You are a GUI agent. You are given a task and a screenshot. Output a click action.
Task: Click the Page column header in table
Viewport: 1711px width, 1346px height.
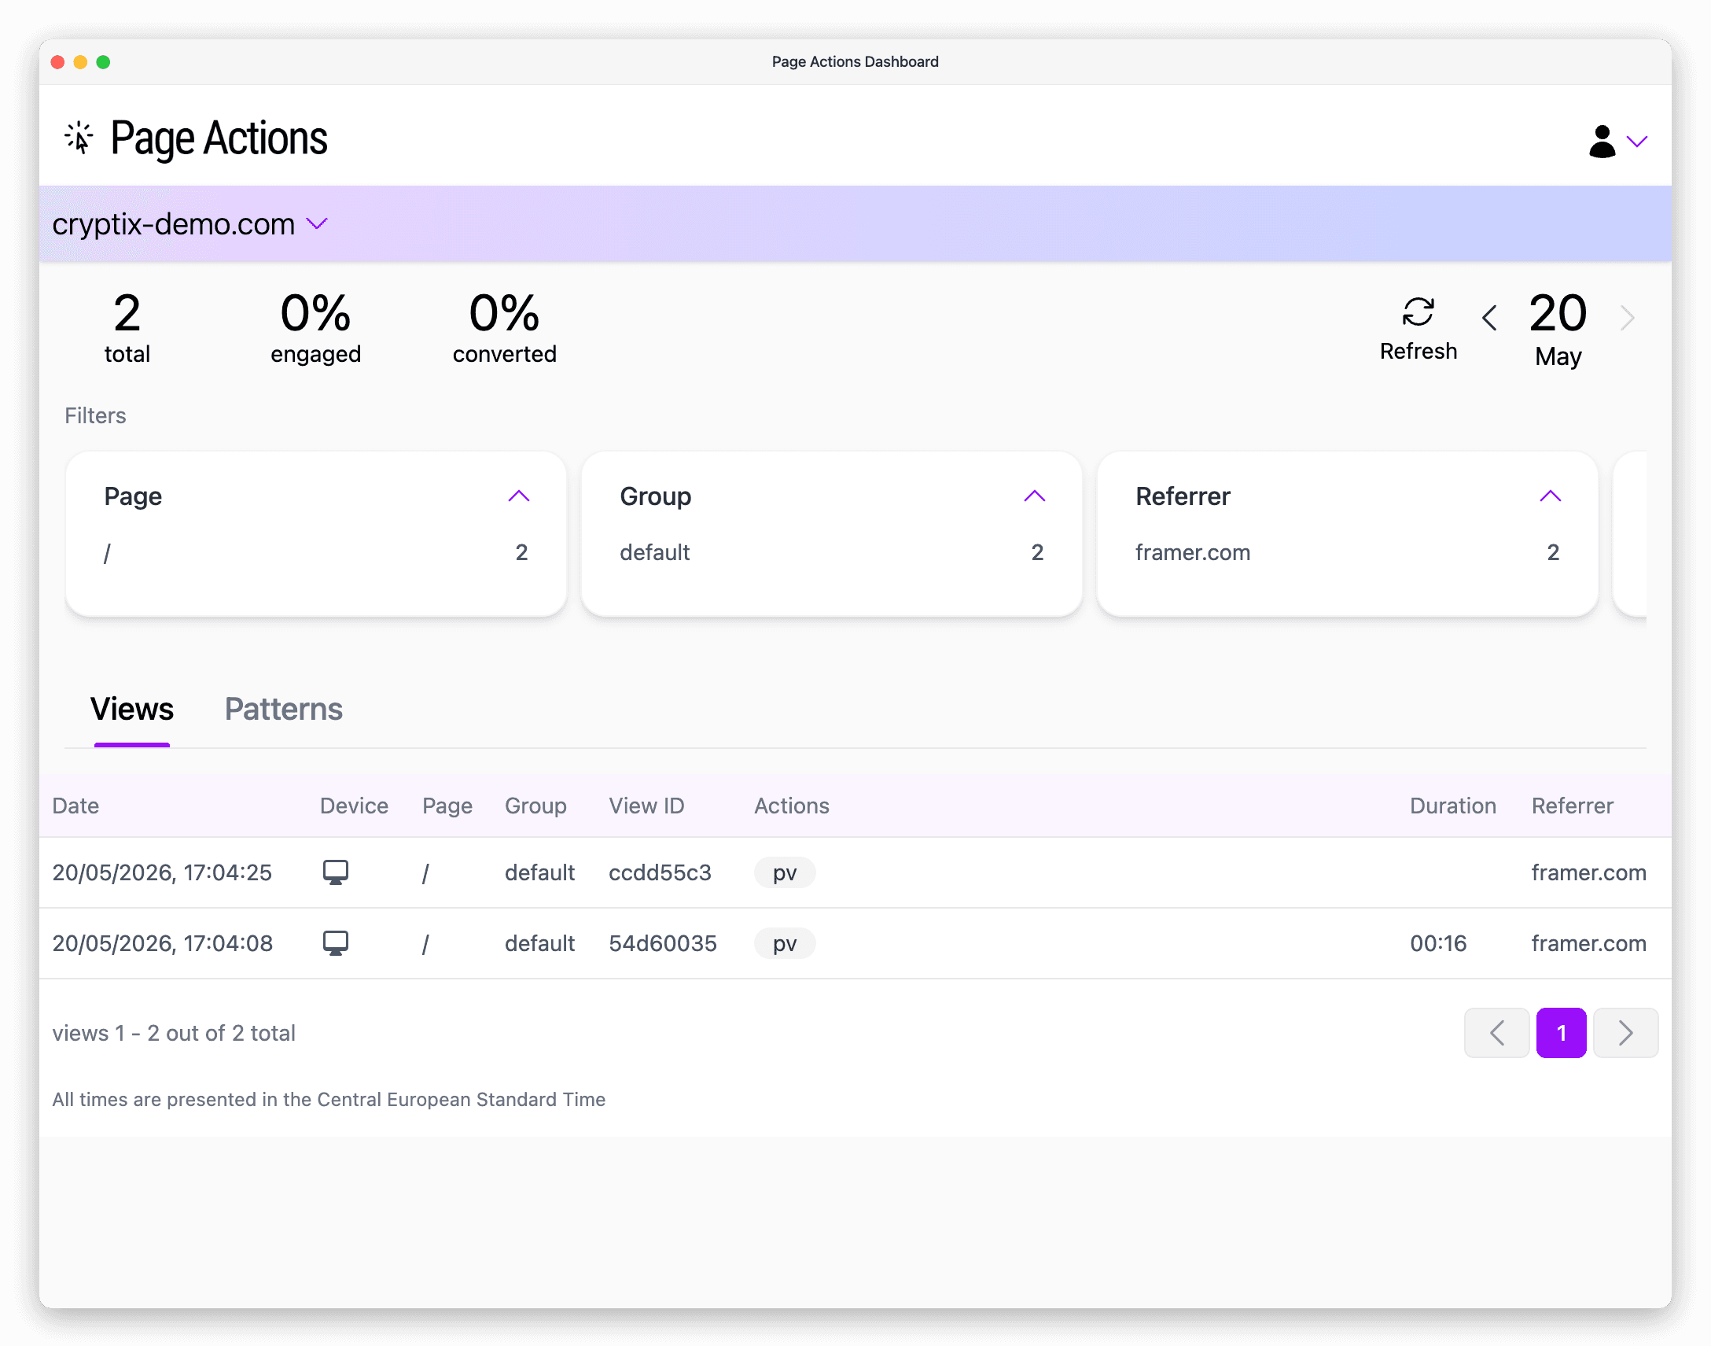447,806
